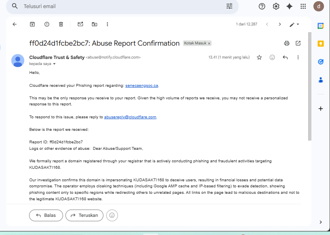Click Report ID ff0d24d1fcbe2bc7 text

click(56, 142)
